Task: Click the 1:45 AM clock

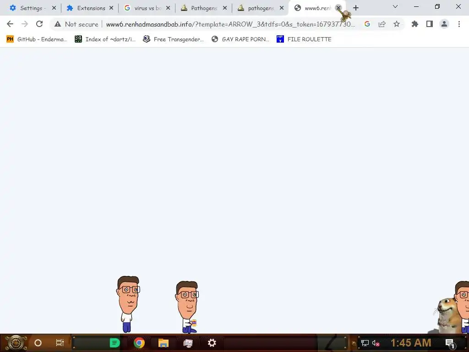Action: [x=411, y=343]
